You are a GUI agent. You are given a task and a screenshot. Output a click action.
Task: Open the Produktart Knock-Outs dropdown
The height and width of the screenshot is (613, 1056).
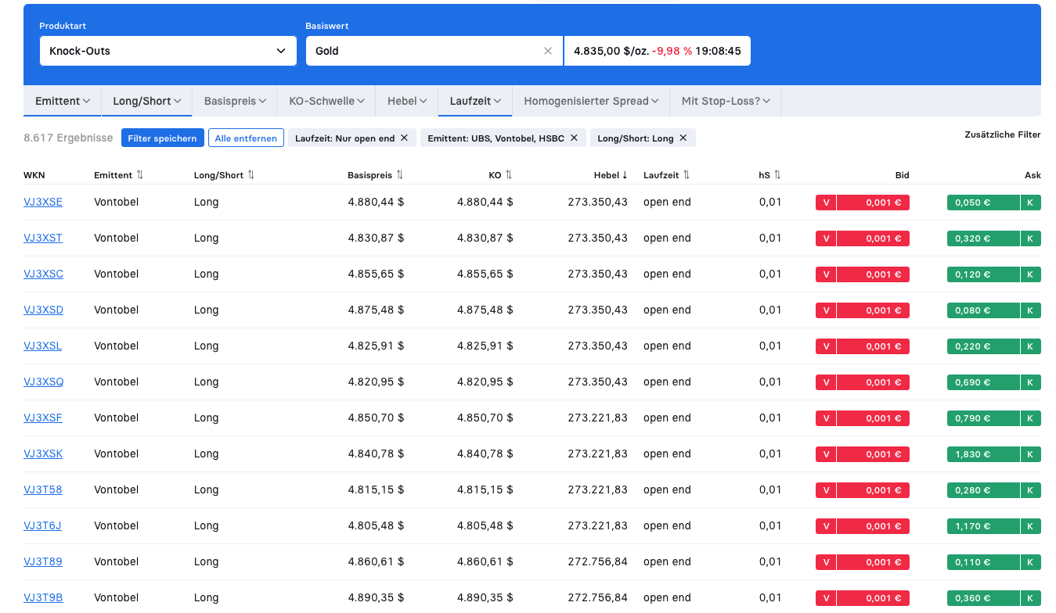pyautogui.click(x=168, y=51)
